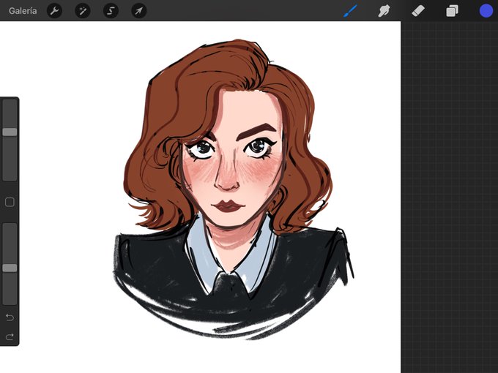Activate the Selection tool
This screenshot has width=498, height=373.
(111, 11)
